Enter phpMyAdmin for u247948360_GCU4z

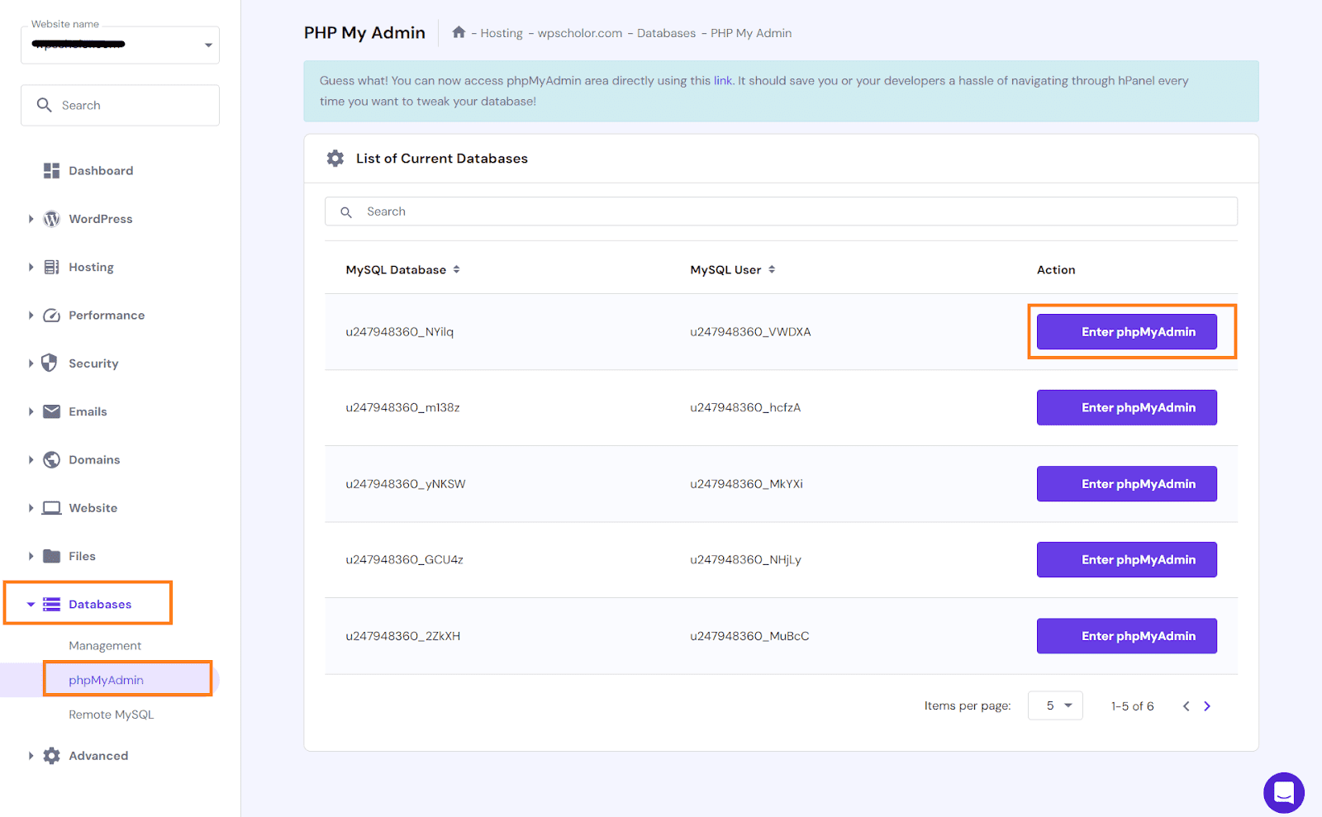(1127, 560)
